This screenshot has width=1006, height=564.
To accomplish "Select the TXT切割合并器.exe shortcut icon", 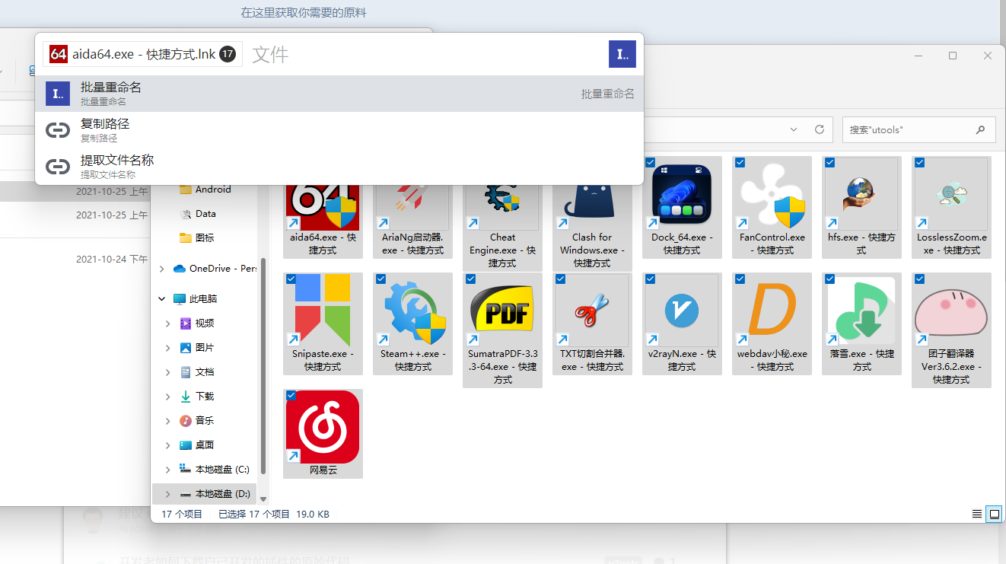I will (592, 310).
